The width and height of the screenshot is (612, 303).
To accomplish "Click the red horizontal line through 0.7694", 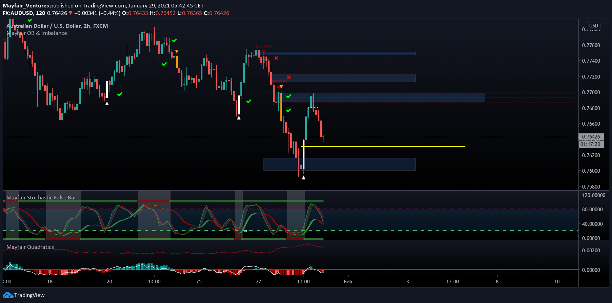I will (x=428, y=97).
